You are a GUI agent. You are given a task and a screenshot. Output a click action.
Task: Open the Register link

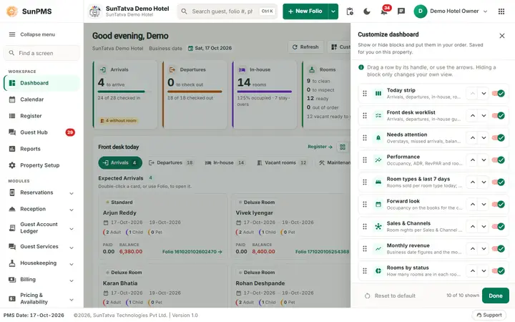pos(320,147)
